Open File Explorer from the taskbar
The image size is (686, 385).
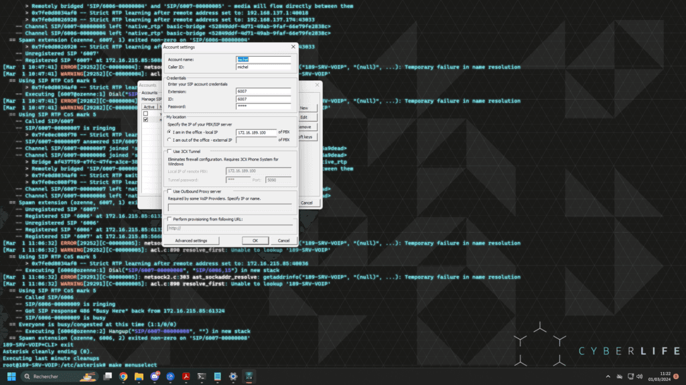coord(139,377)
